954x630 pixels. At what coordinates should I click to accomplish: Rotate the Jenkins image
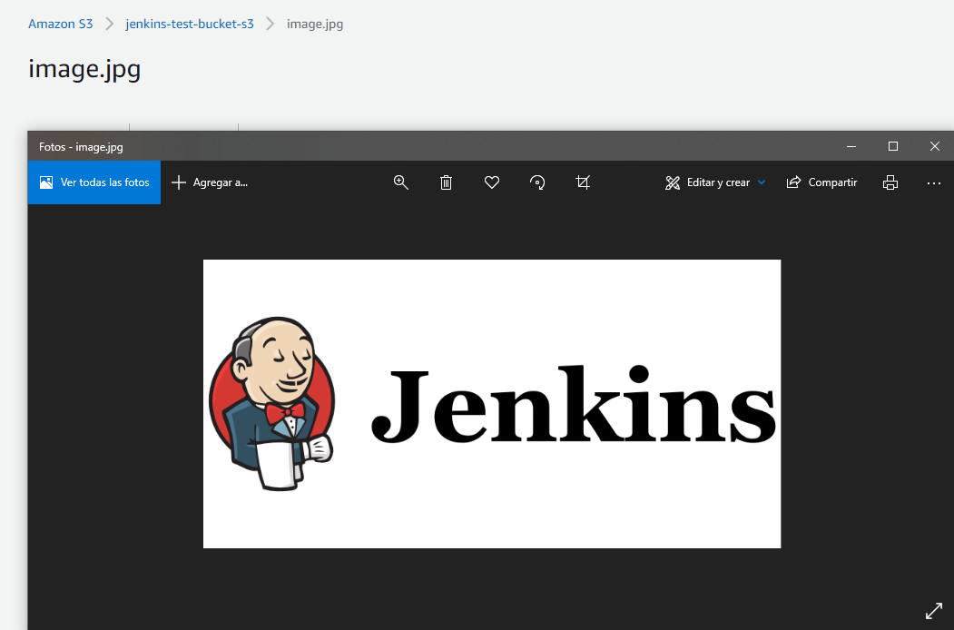pyautogui.click(x=536, y=182)
